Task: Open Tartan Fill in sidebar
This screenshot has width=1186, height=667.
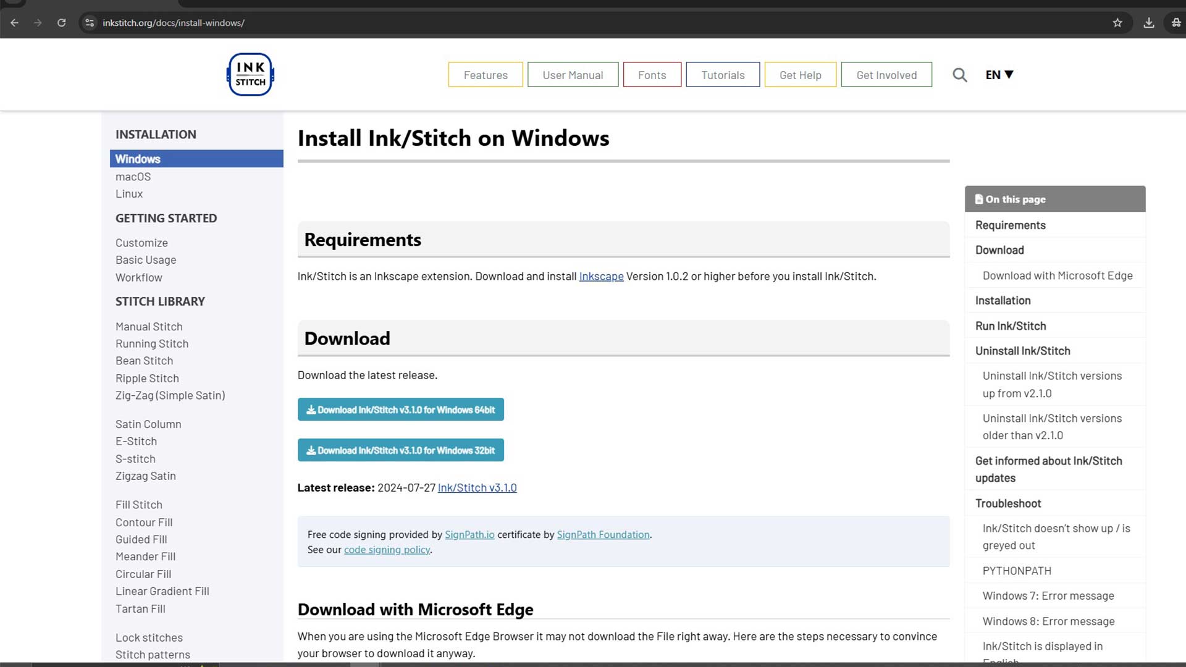Action: pos(140,609)
